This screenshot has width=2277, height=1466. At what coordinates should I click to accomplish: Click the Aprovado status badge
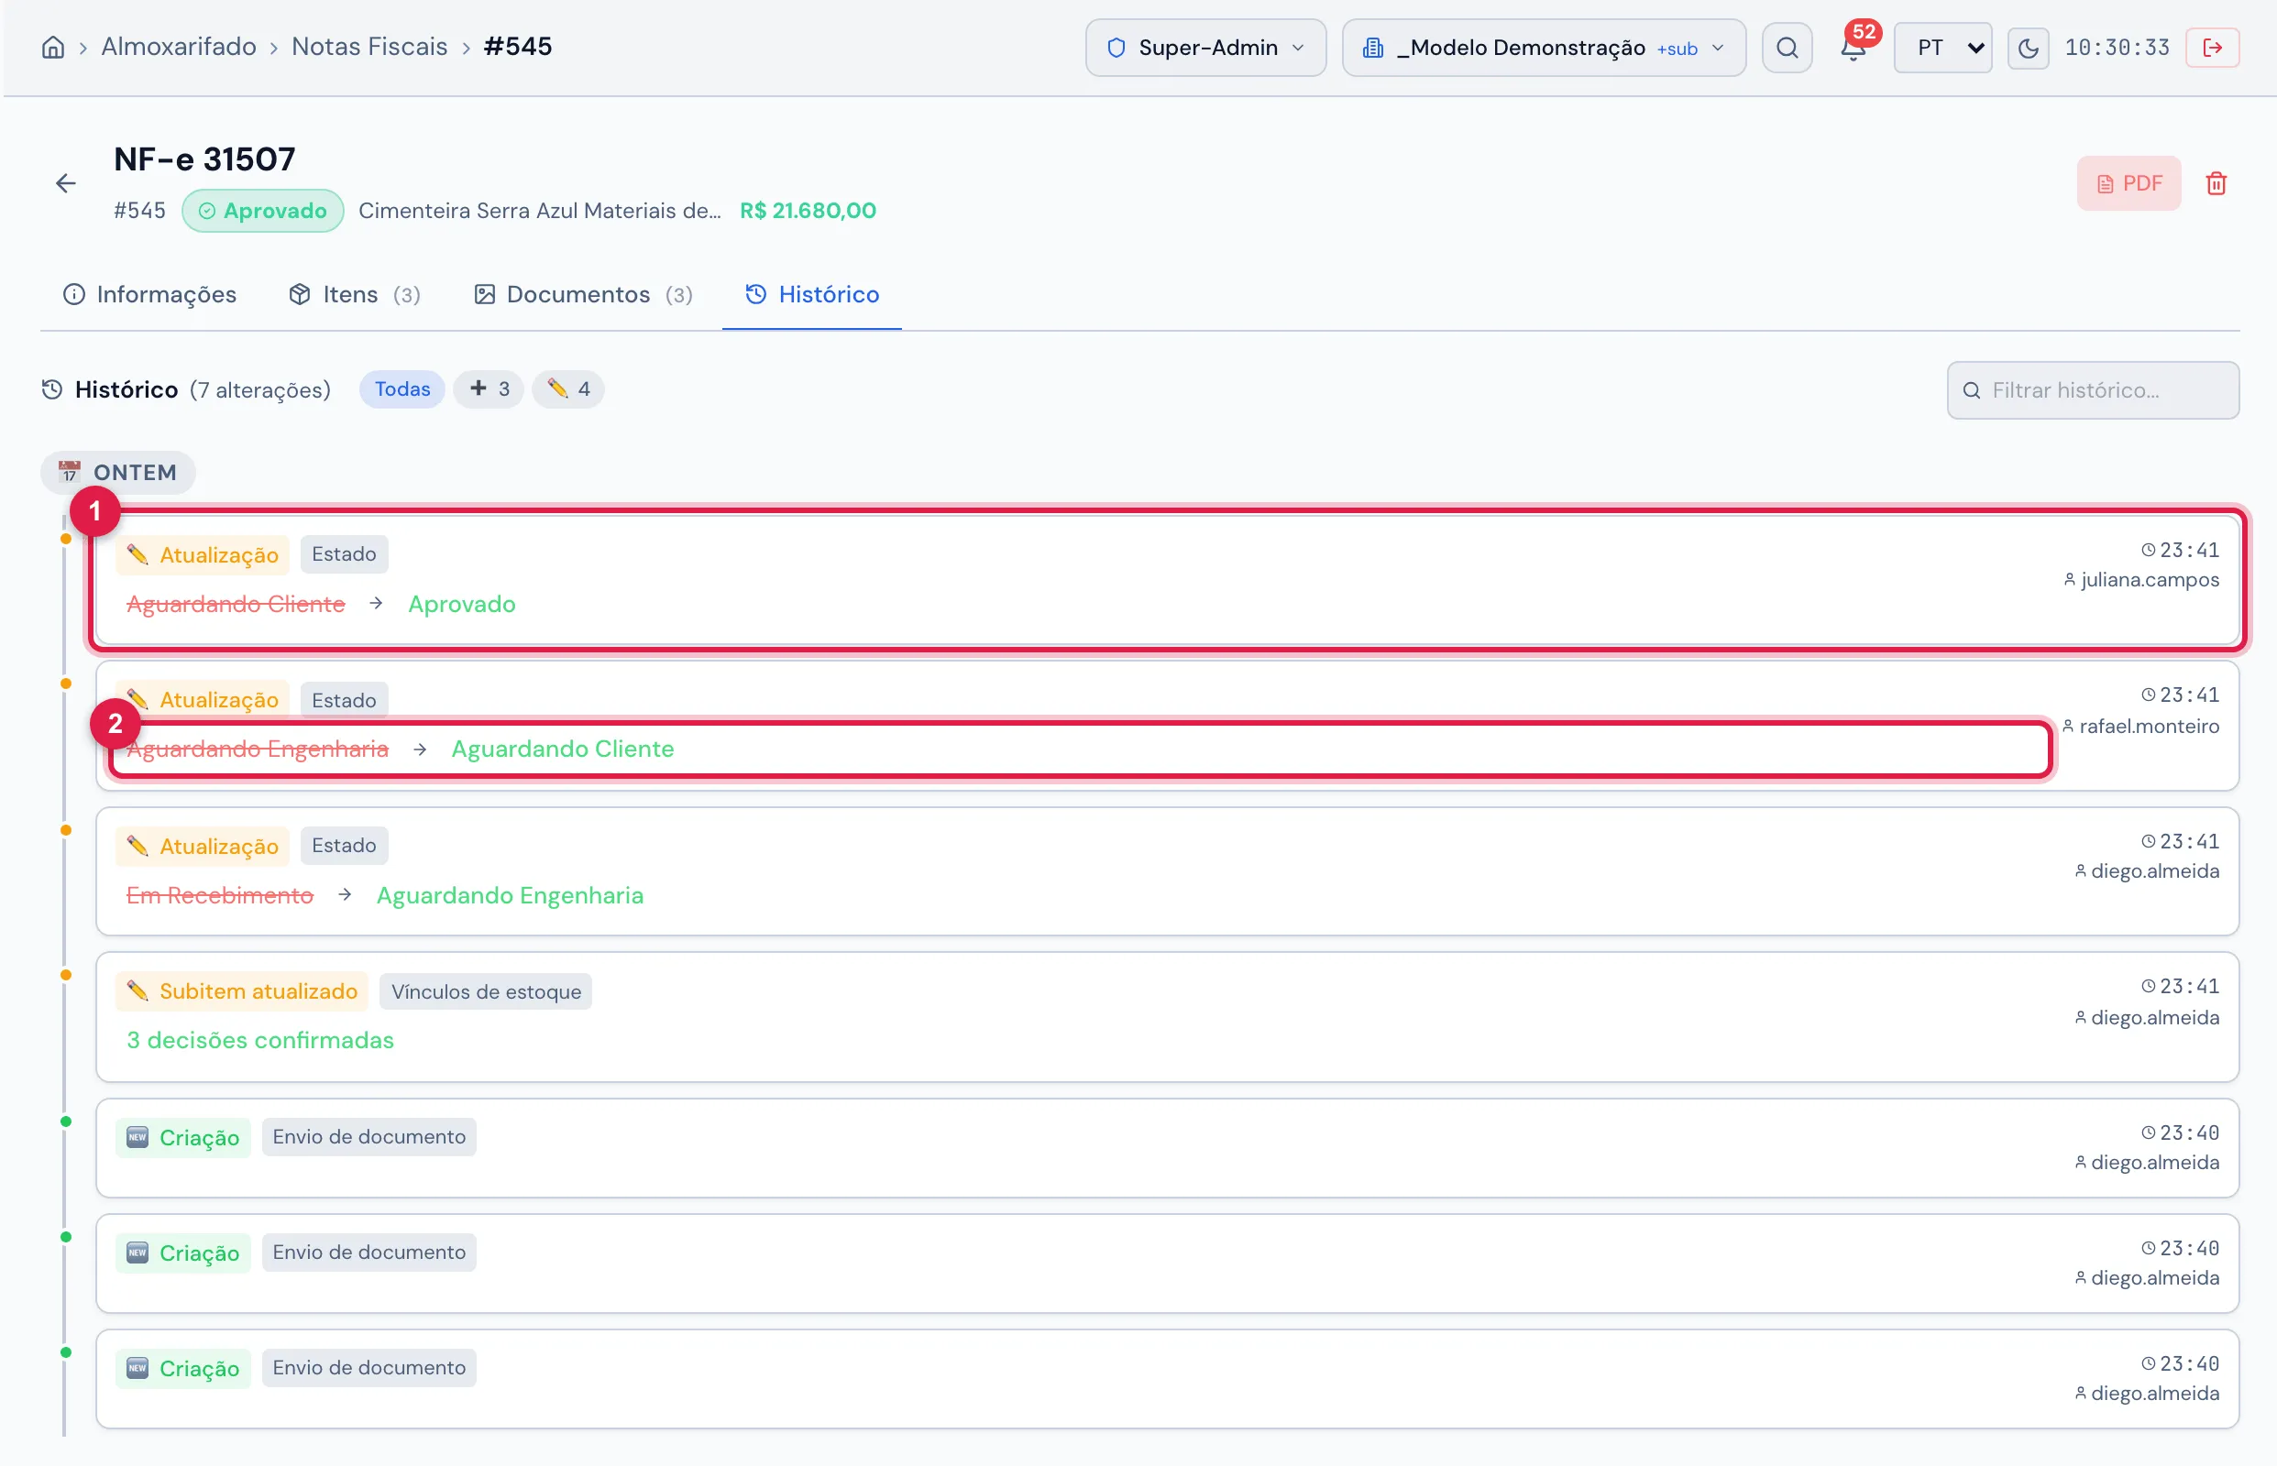[x=263, y=211]
